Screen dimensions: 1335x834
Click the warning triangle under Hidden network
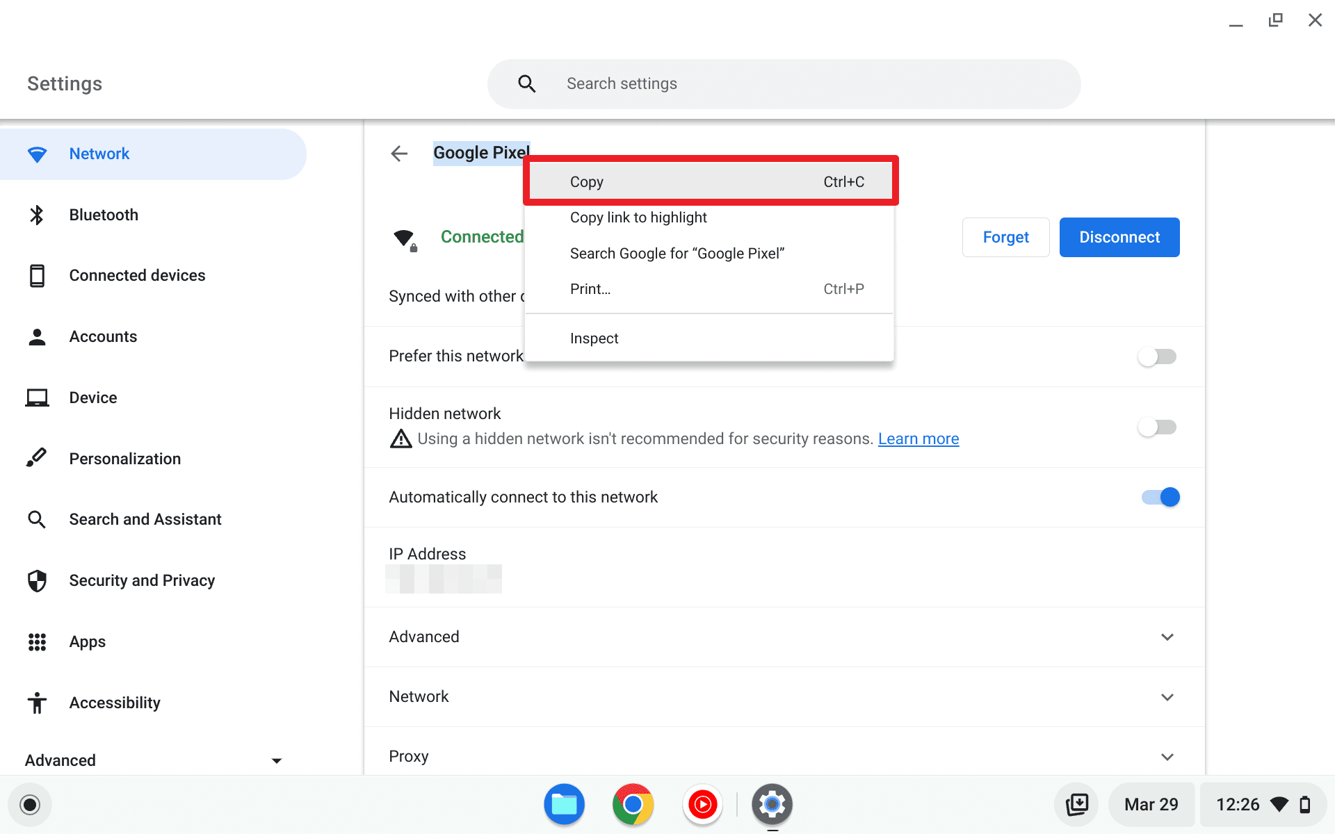point(400,439)
